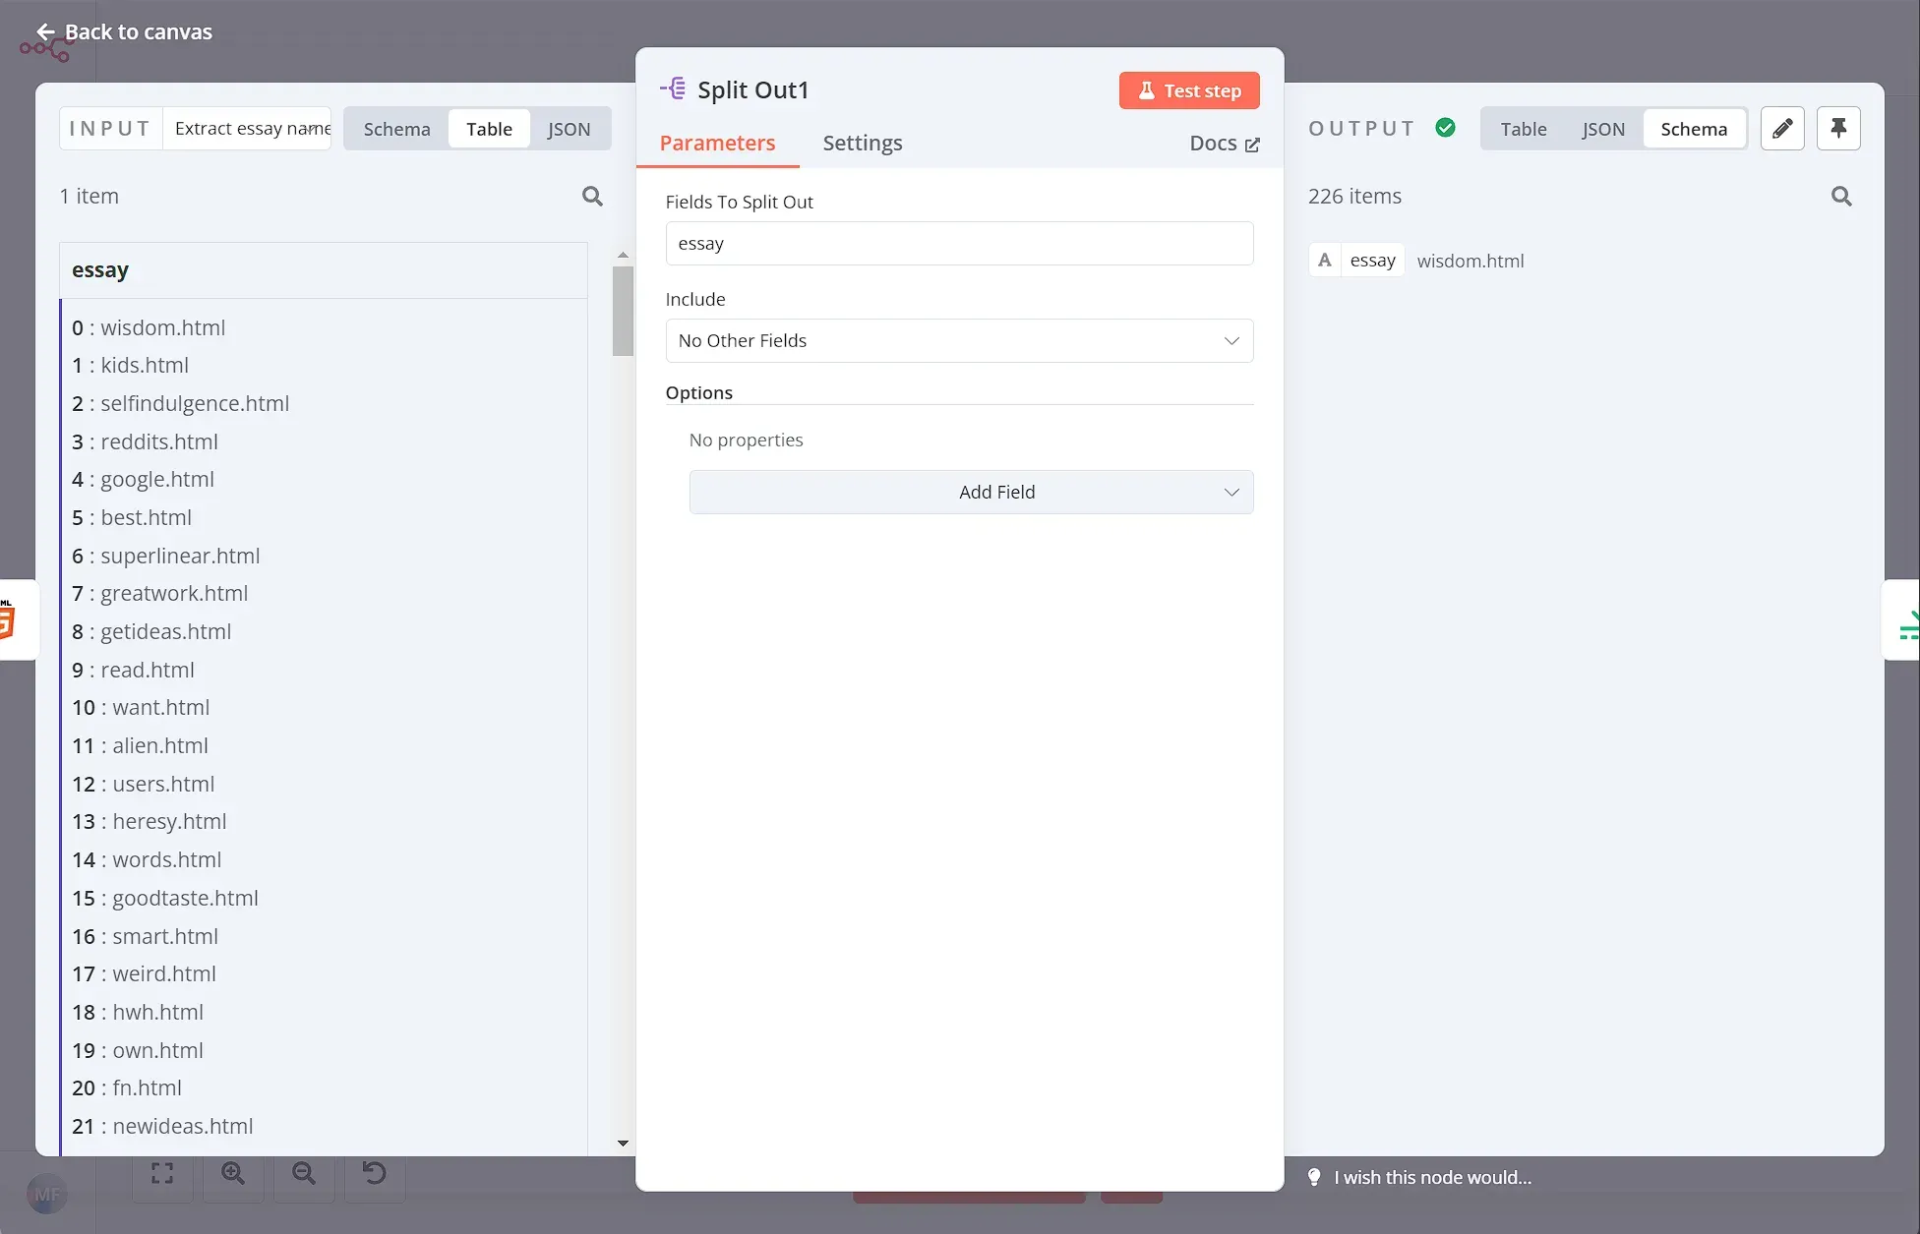Screen dimensions: 1920x1234
Task: Open the HTML previous node icon
Action: pos(10,619)
